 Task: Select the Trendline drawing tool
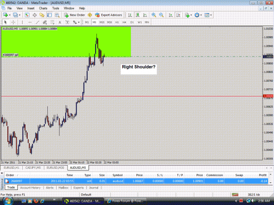(37, 22)
